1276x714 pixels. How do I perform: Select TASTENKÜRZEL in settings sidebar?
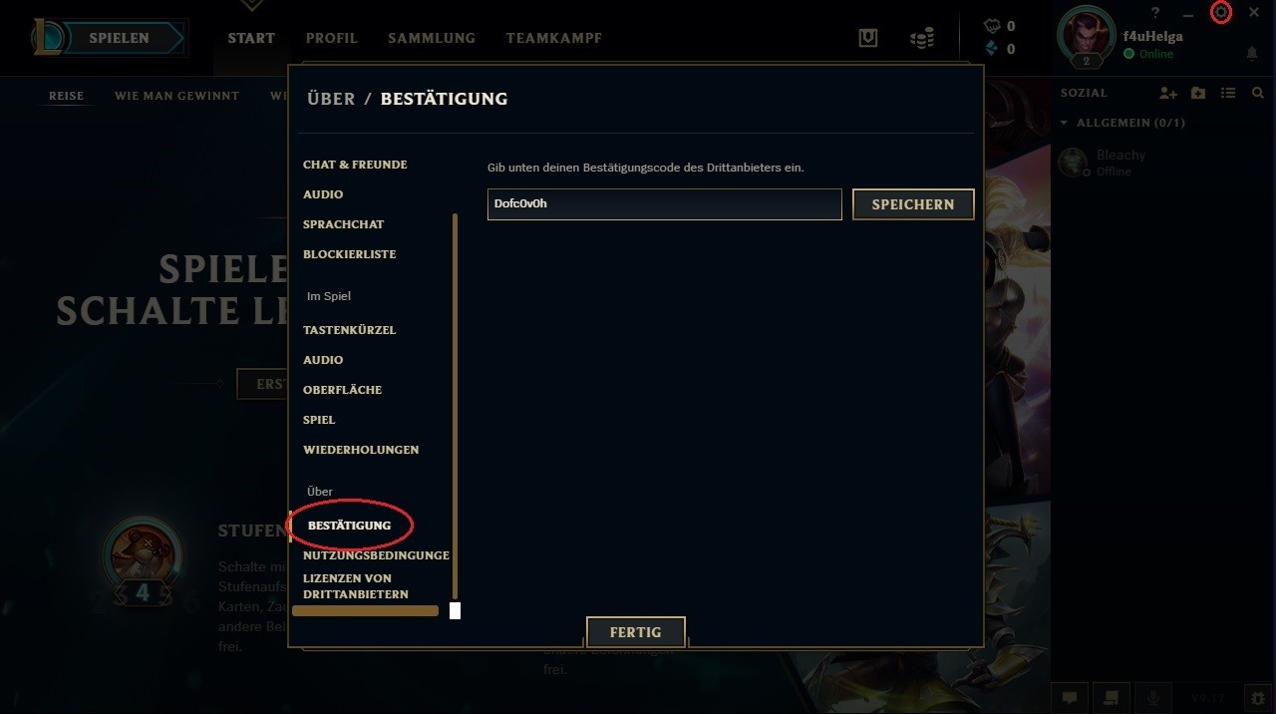click(x=350, y=330)
